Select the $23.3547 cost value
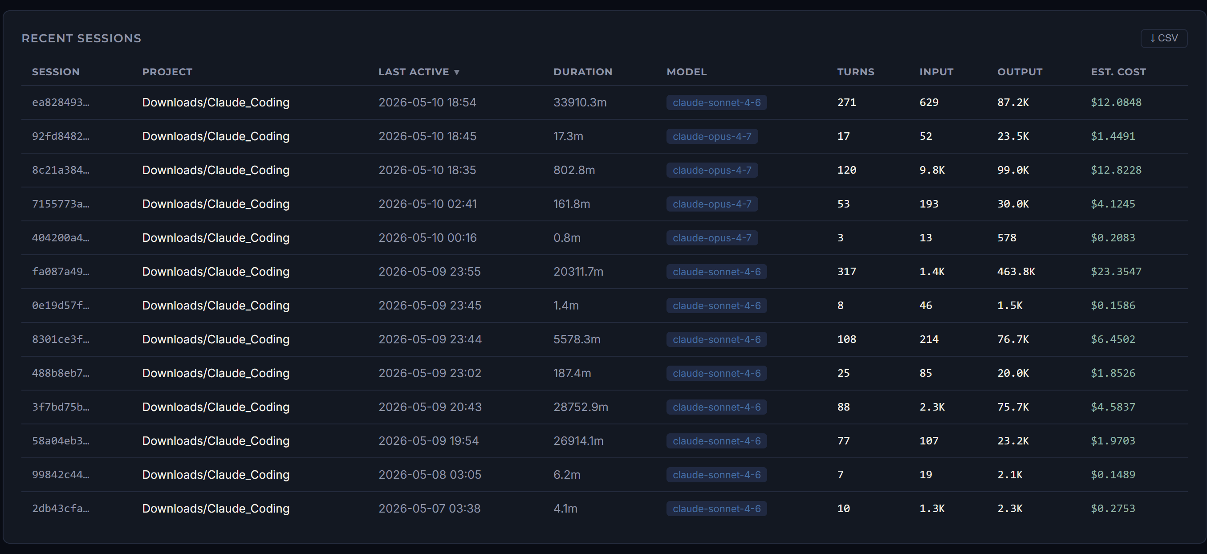This screenshot has height=554, width=1207. pos(1116,271)
